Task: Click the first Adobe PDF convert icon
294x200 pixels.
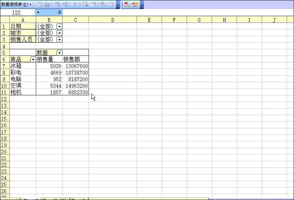Action: pos(127,5)
